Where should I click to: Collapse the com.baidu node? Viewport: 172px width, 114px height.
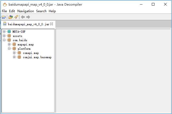point(4,40)
